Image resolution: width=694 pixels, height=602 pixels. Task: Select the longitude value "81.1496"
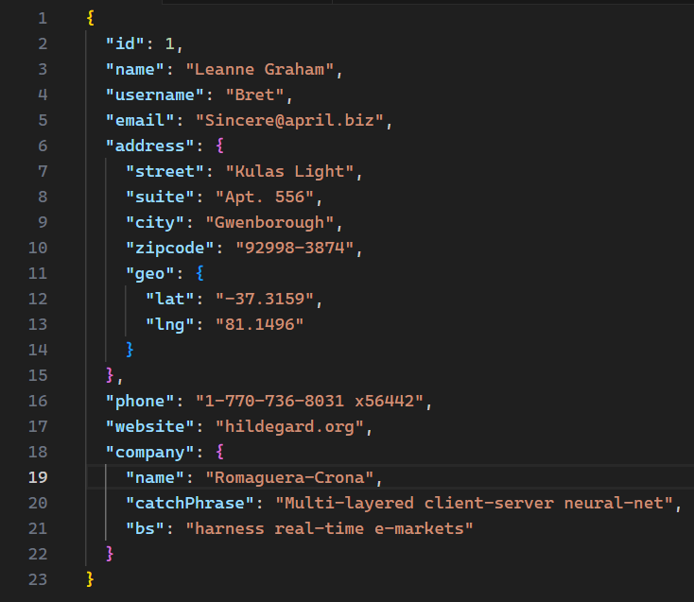pyautogui.click(x=259, y=325)
